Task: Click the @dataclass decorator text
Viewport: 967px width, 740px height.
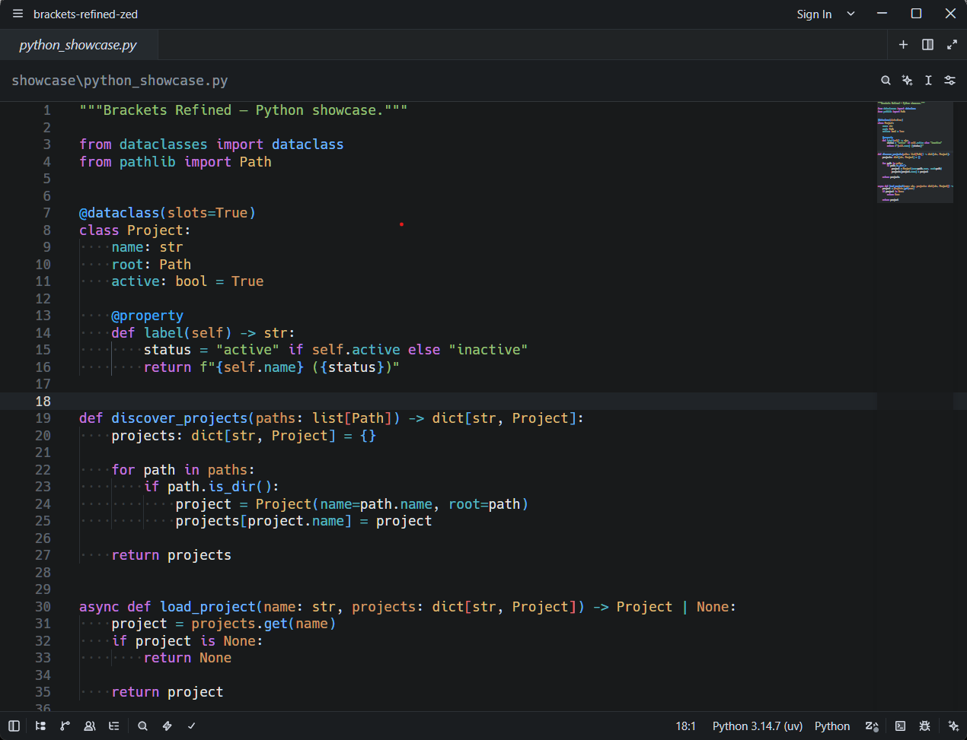Action: [120, 213]
